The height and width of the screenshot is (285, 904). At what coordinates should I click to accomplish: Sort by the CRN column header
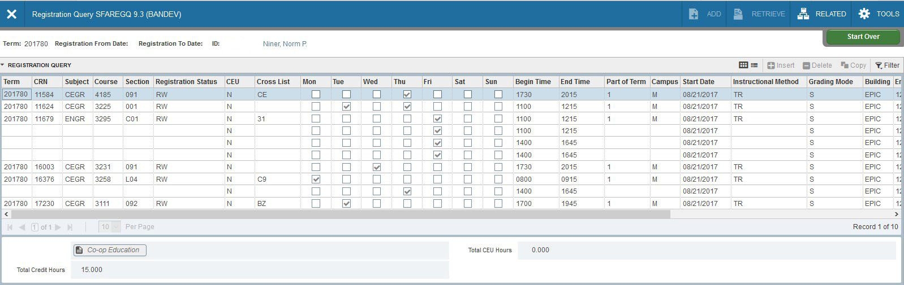(x=41, y=82)
